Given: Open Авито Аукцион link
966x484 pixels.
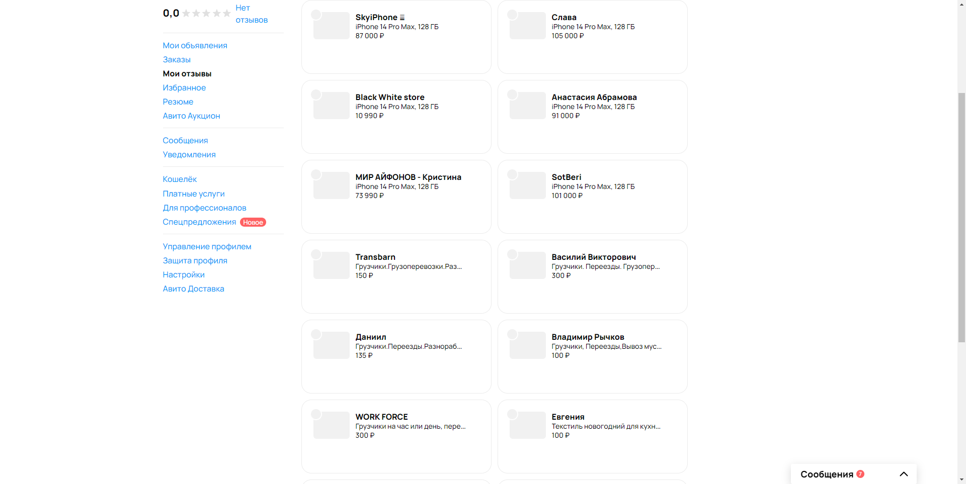Looking at the screenshot, I should tap(191, 116).
